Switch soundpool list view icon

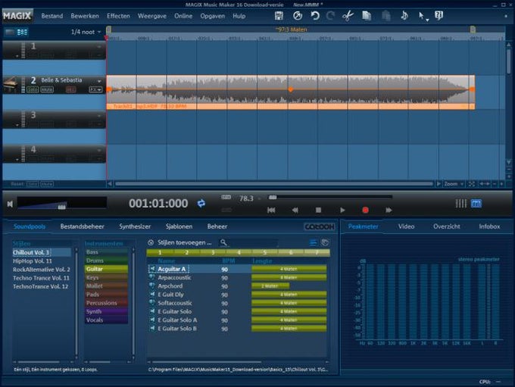tap(314, 243)
